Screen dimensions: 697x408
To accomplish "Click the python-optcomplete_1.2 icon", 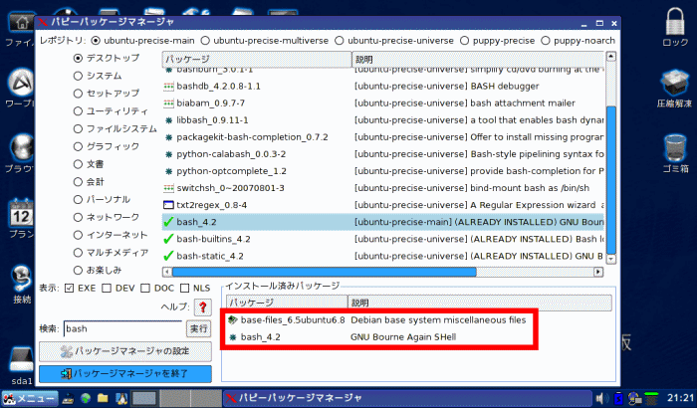I will 168,171.
